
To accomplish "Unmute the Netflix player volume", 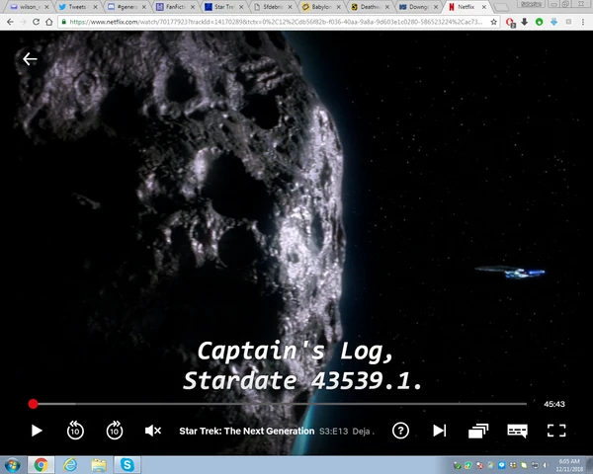I will [x=153, y=431].
